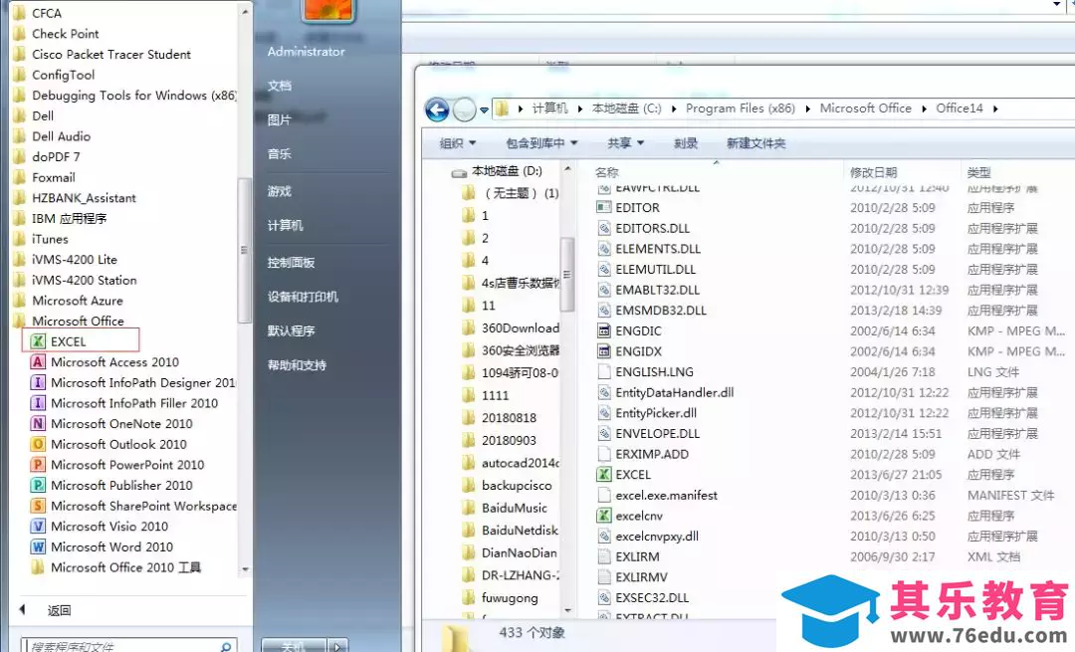Open 计算机 from Start menu
Screen dimensions: 1075x652
(286, 226)
